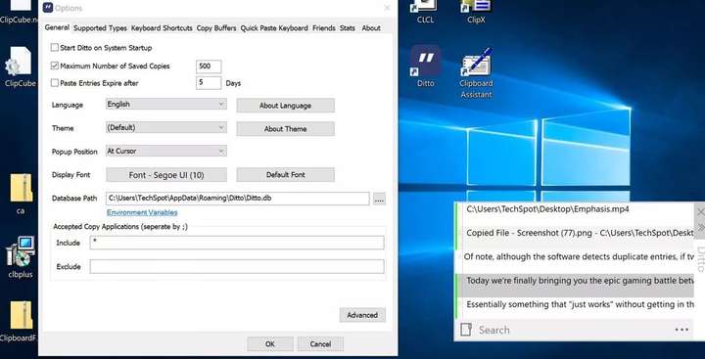
Task: Select the 'Of note, although the software' clip
Action: pyautogui.click(x=576, y=257)
